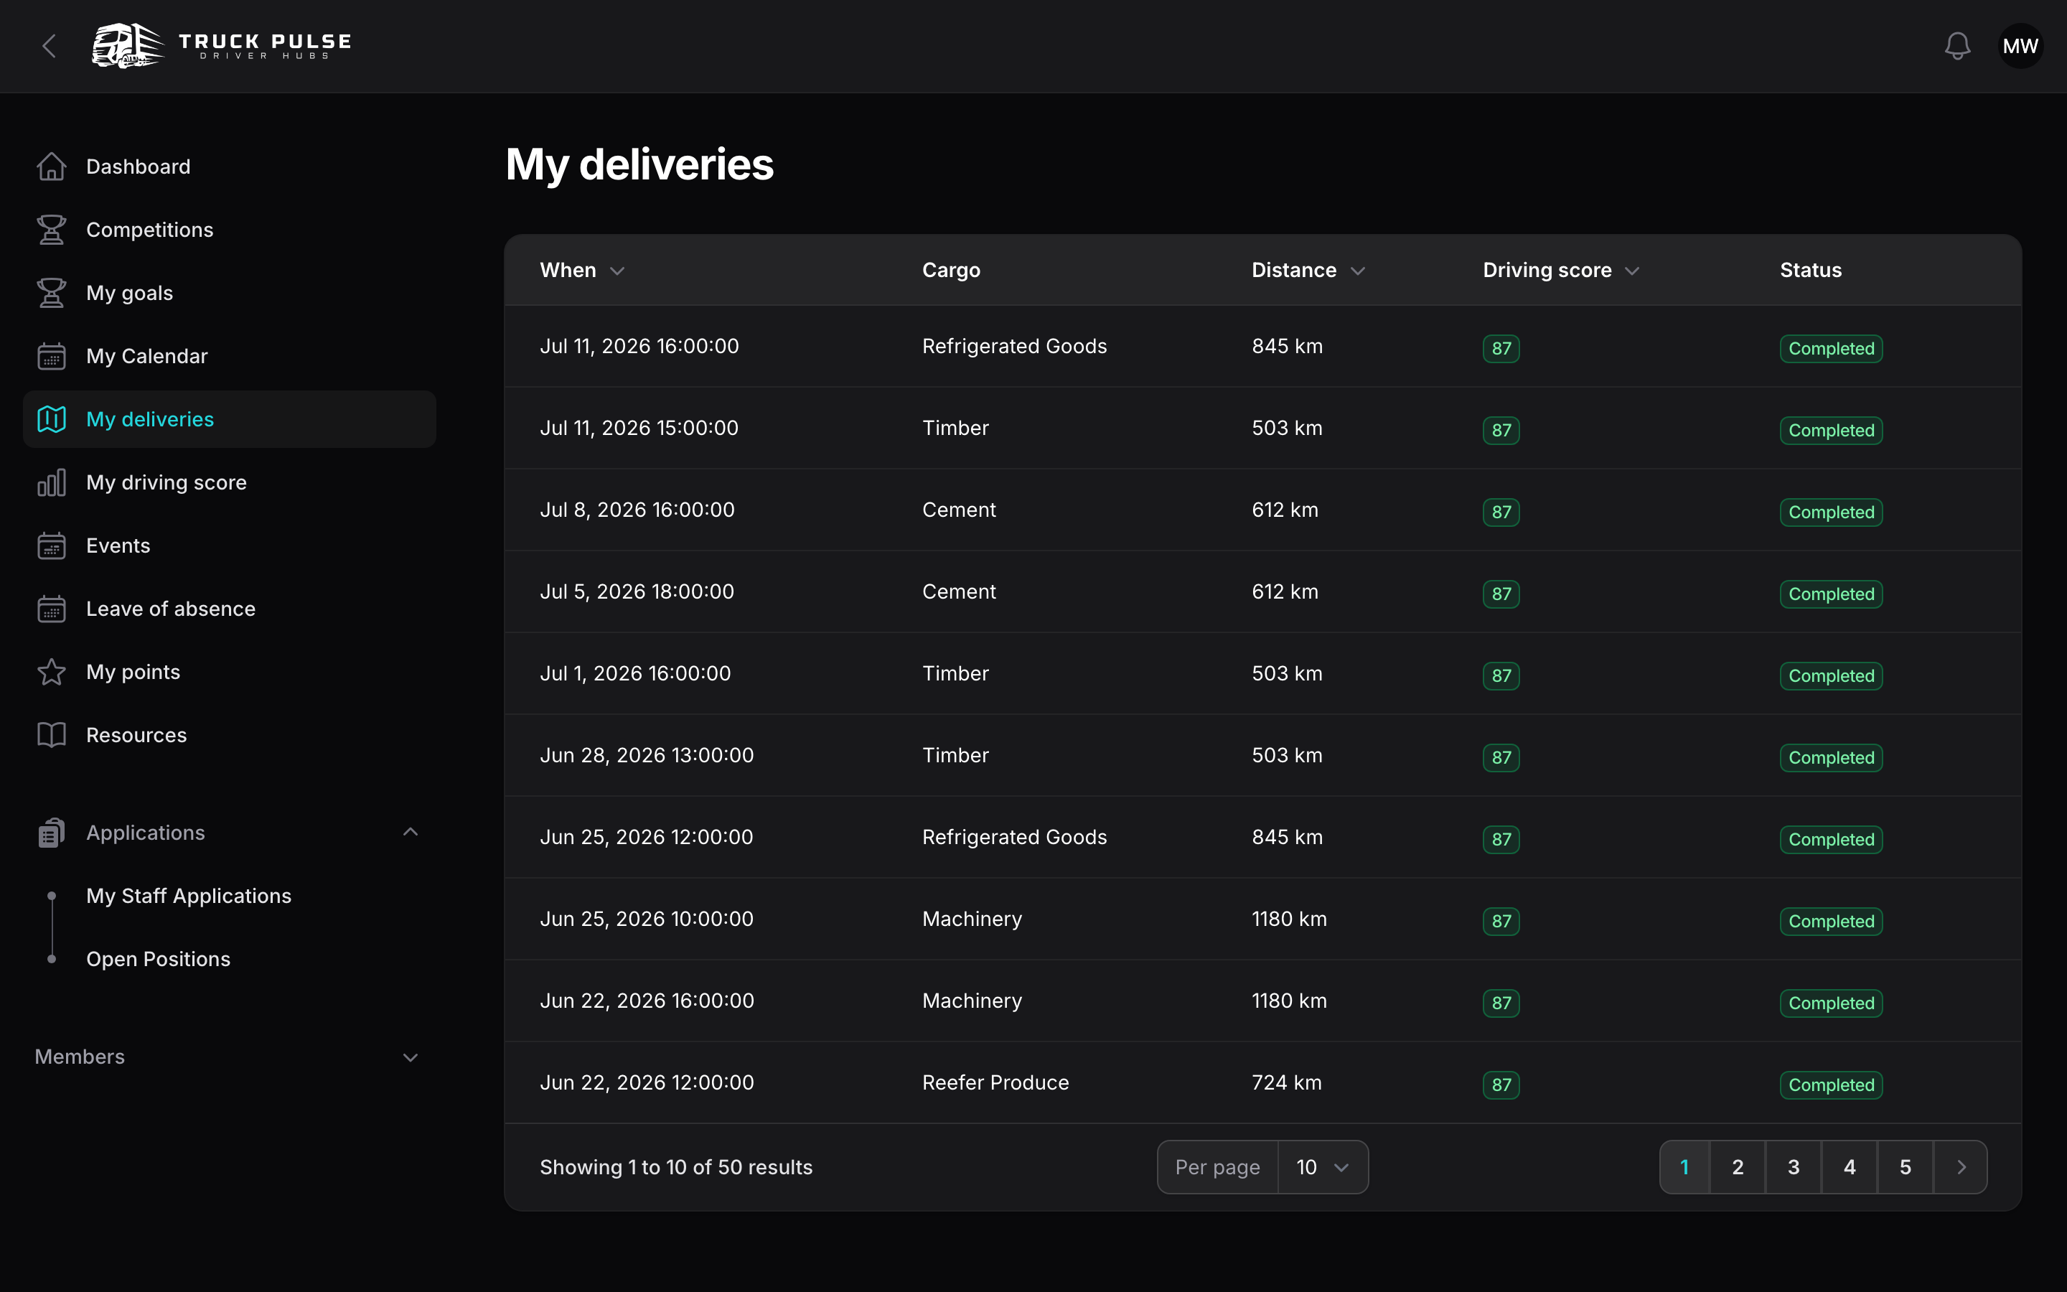2067x1292 pixels.
Task: Click the Resources book icon
Action: [51, 736]
